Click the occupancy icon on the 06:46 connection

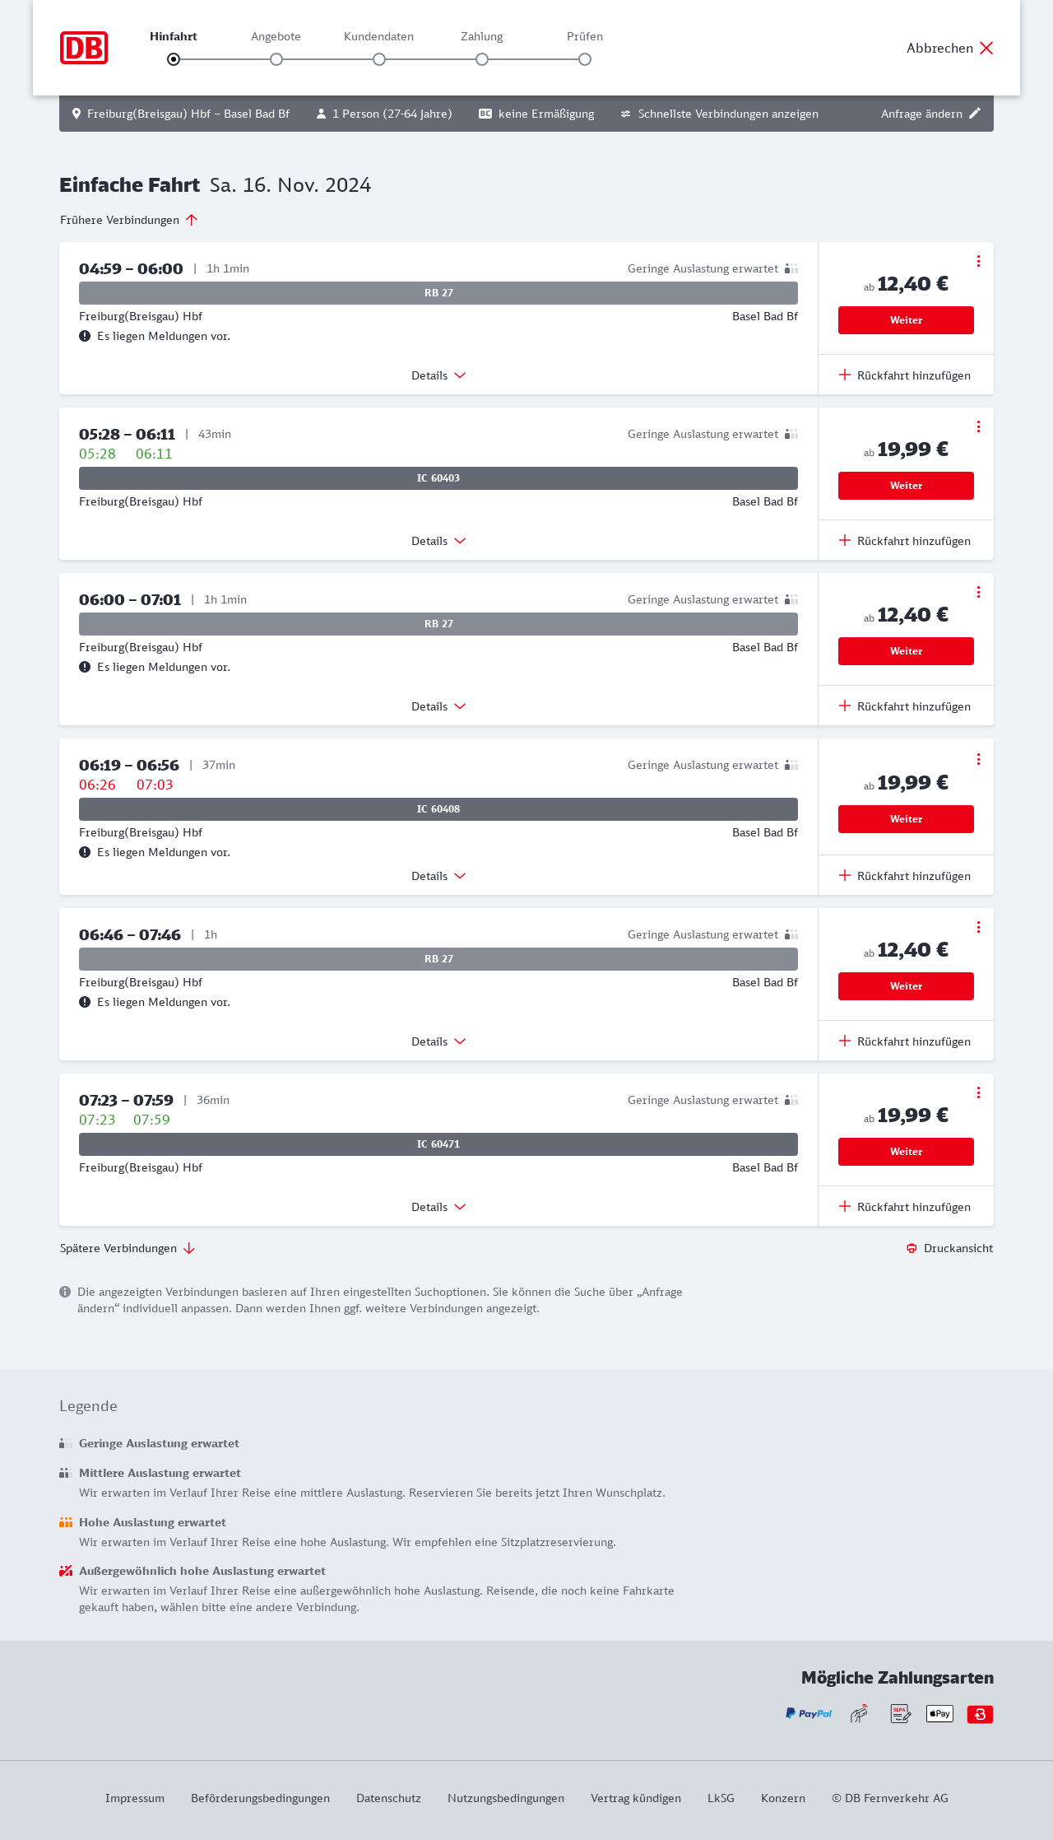791,934
